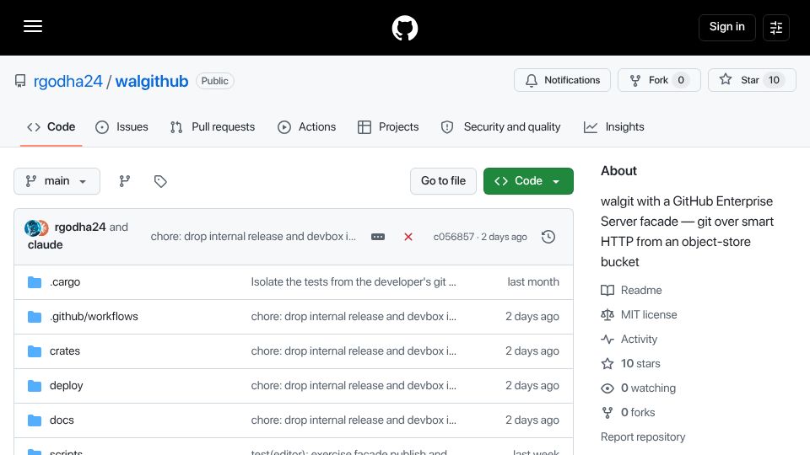Viewport: 810px width, 455px height.
Task: Open commit message in the deploy row
Action: coord(354,386)
